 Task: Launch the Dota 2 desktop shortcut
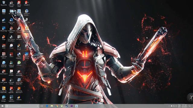point(11,55)
